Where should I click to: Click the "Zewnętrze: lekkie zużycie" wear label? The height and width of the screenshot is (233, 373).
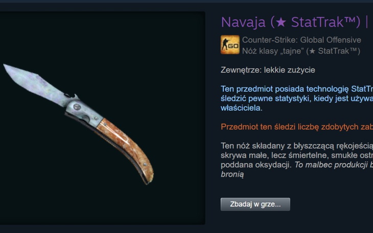pyautogui.click(x=268, y=70)
